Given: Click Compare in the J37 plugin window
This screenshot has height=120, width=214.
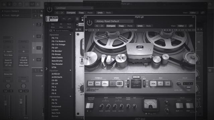Looking at the screenshot, I should [x=111, y=26].
